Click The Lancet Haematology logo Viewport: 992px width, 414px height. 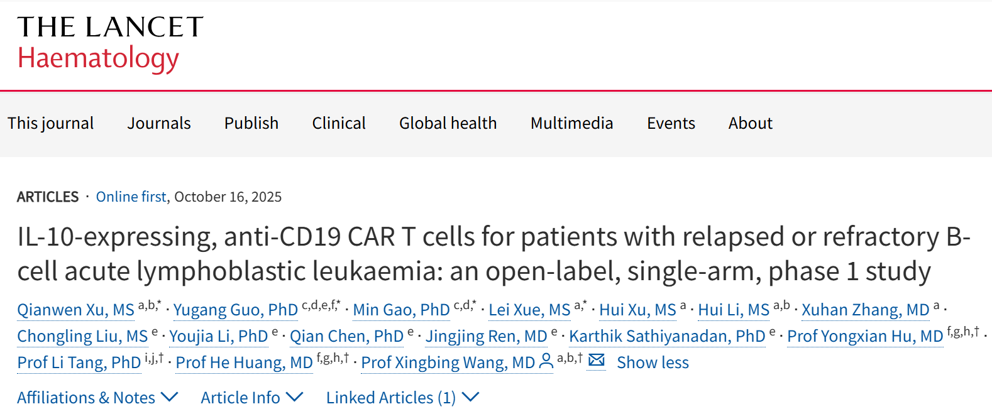tap(110, 43)
